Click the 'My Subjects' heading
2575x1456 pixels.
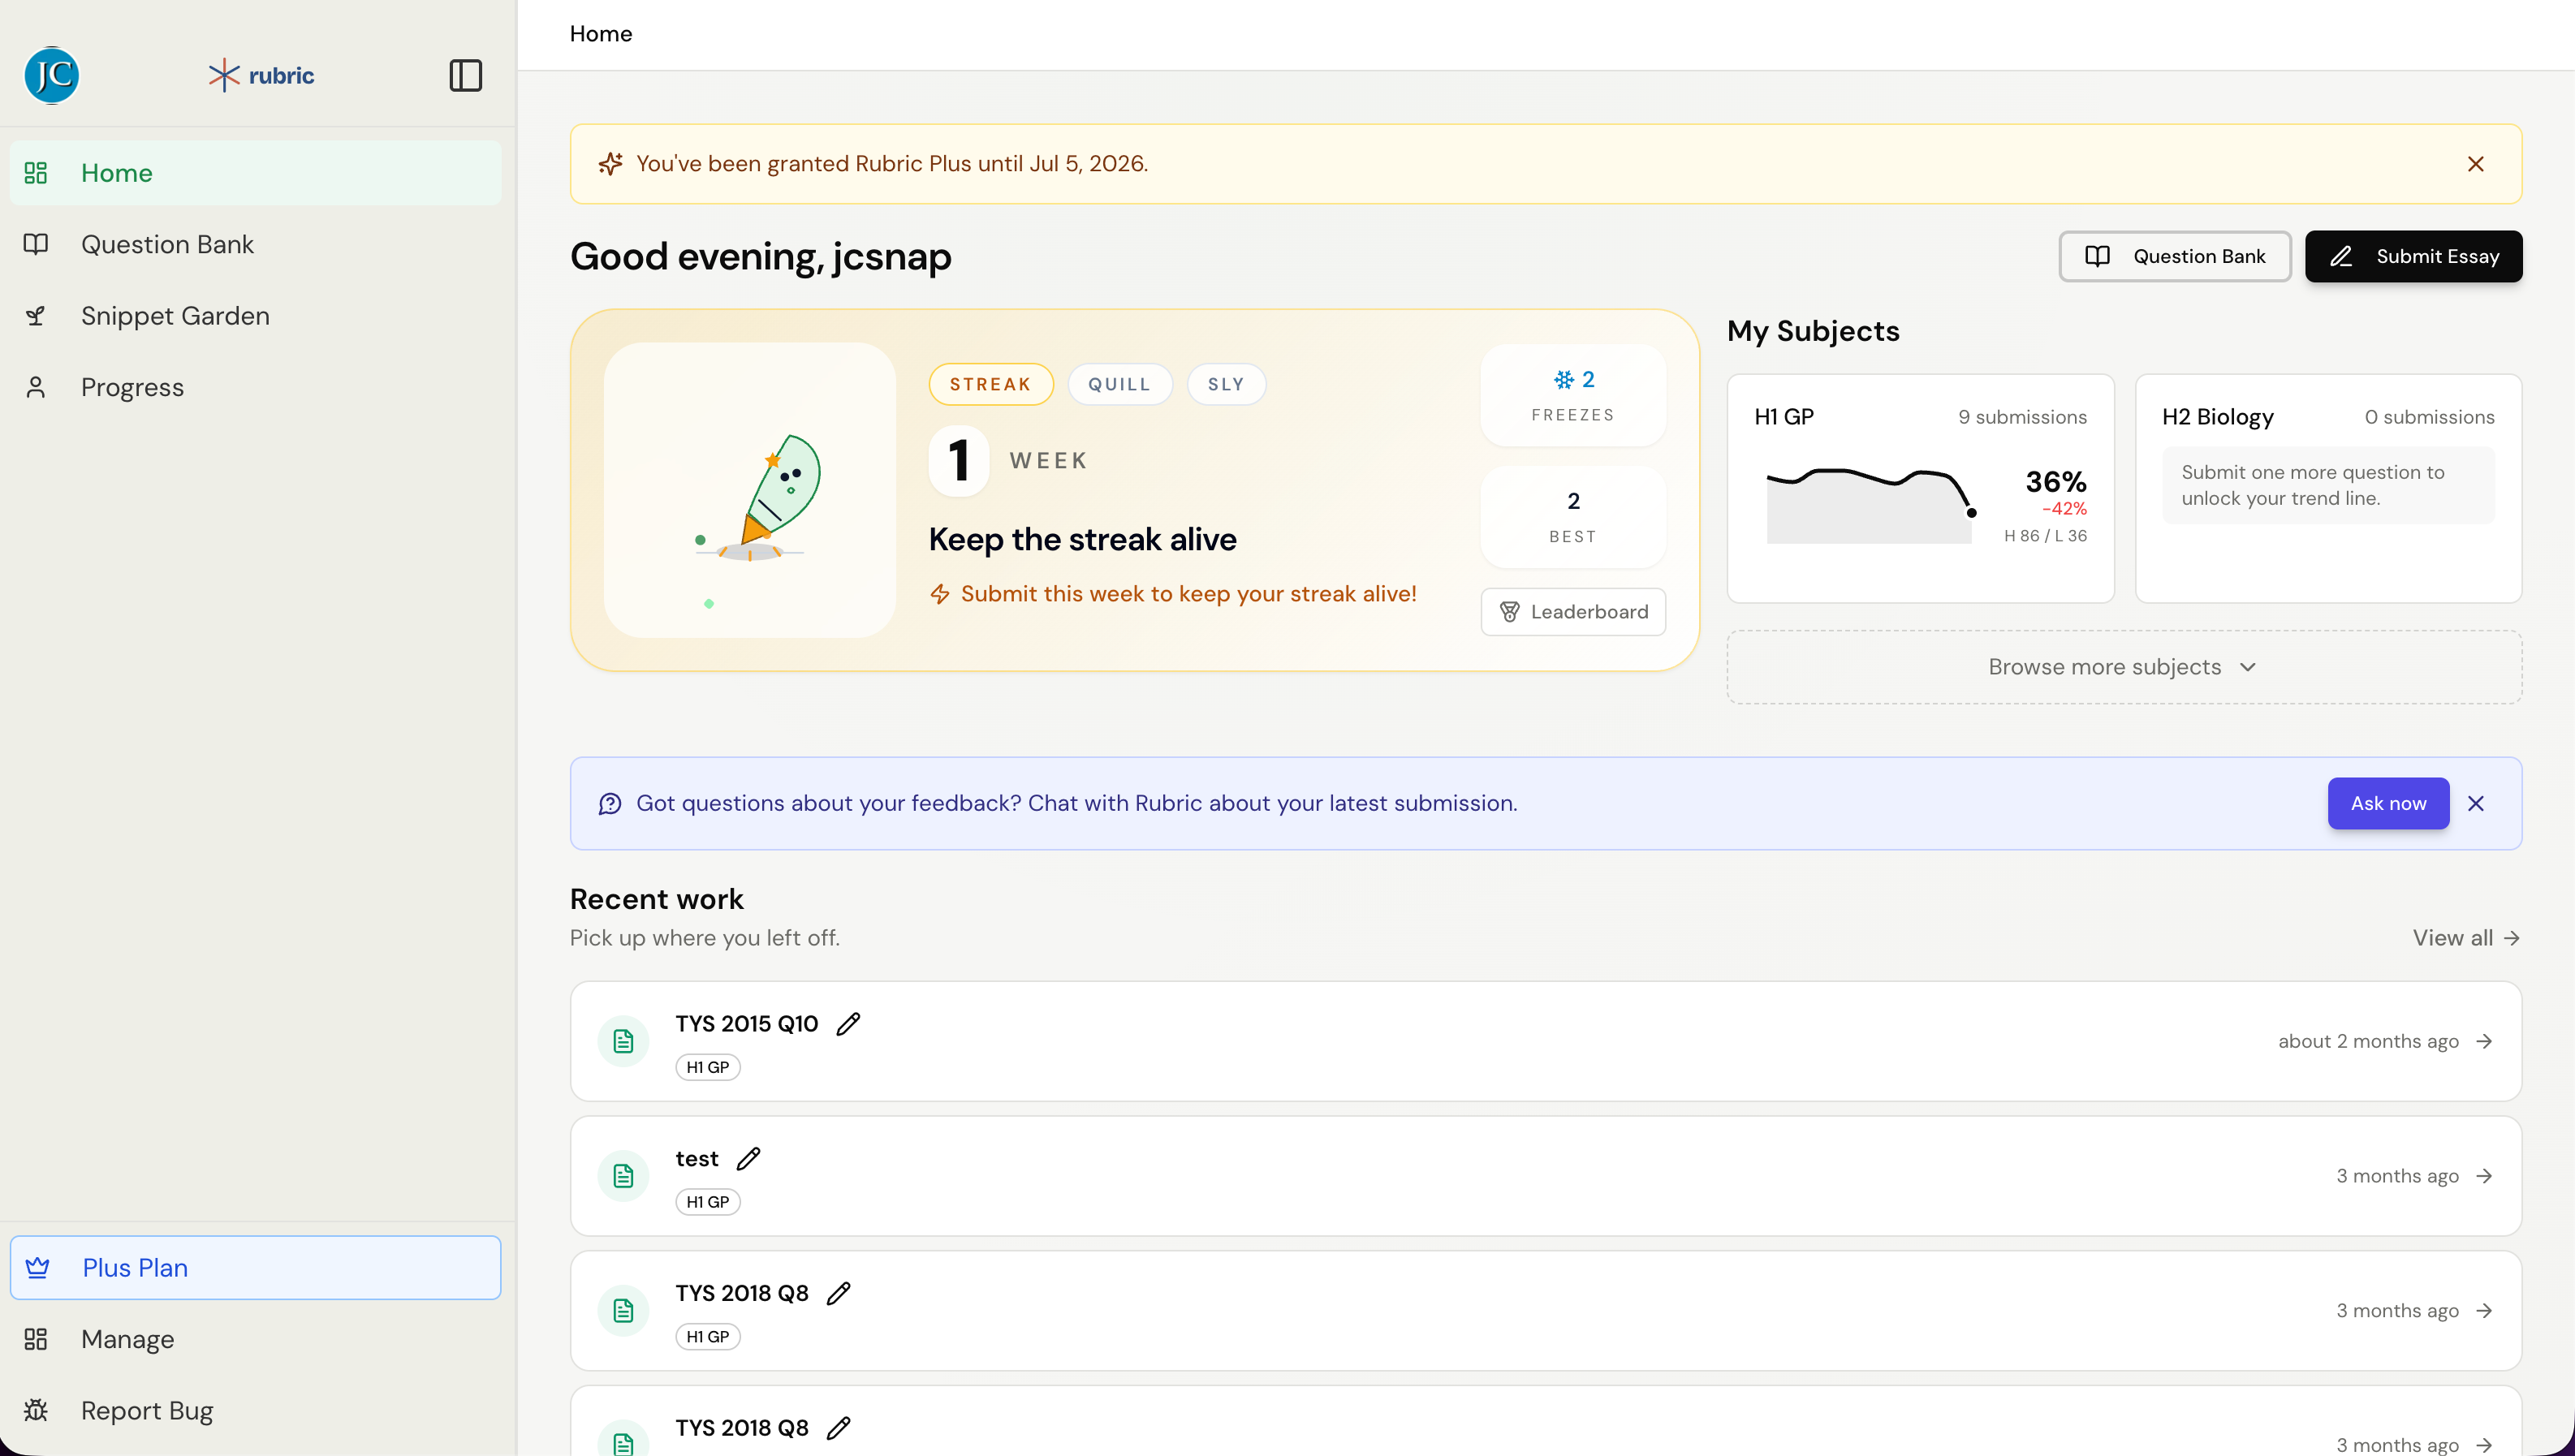tap(1813, 331)
